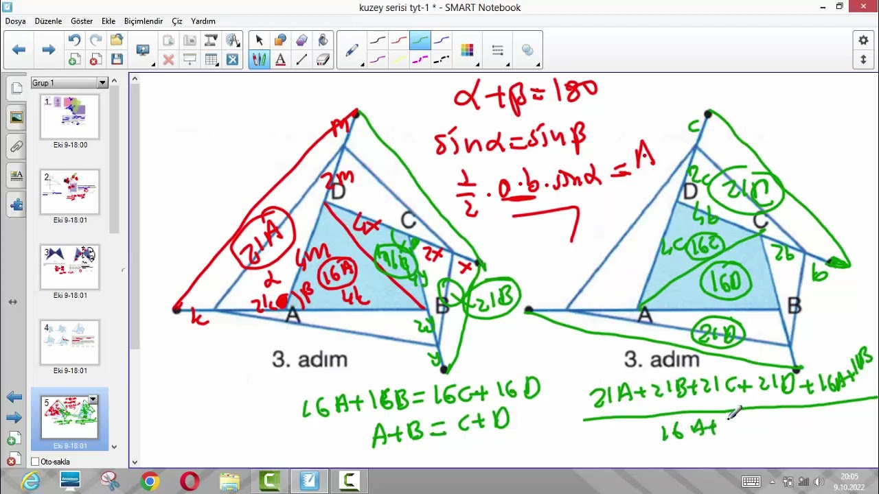Screen dimensions: 879x494
Task: Select the Text tool
Action: coord(280,60)
